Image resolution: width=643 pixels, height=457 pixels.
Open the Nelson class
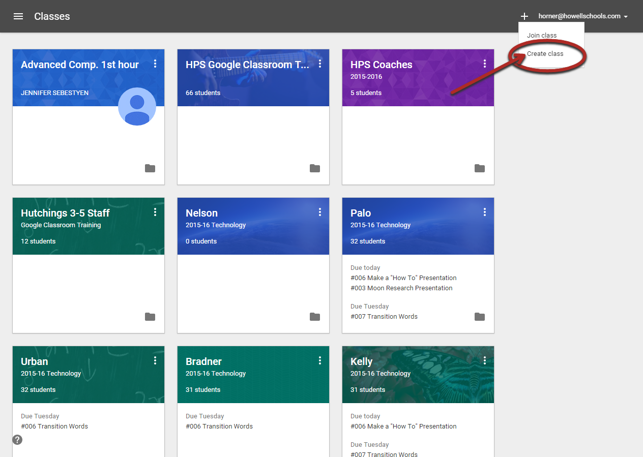pyautogui.click(x=201, y=213)
